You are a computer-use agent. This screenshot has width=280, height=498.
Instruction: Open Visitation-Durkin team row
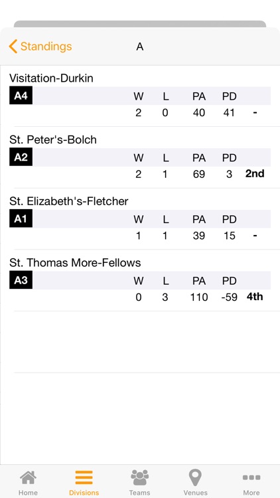click(x=140, y=96)
